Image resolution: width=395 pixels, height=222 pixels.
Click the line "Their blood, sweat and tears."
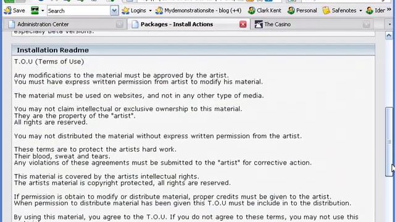(x=62, y=156)
